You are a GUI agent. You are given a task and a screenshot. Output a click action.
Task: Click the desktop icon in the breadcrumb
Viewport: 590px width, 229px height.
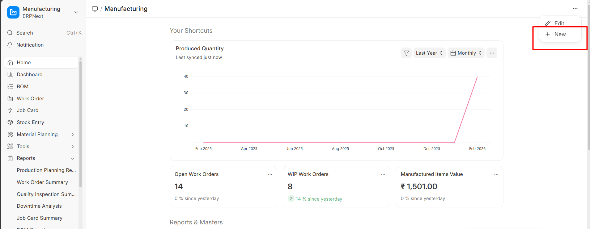point(95,9)
